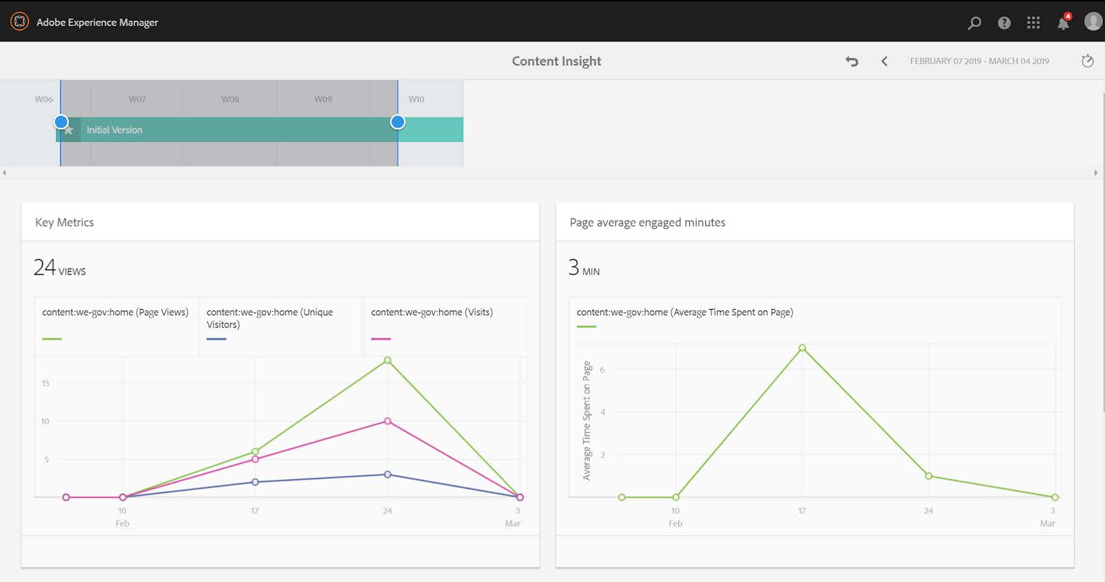Click the undo arrow icon

coord(852,61)
